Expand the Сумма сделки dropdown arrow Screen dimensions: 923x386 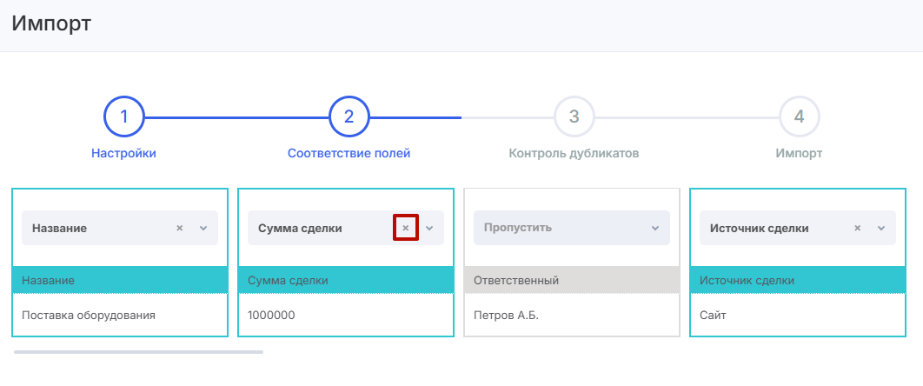pos(429,229)
